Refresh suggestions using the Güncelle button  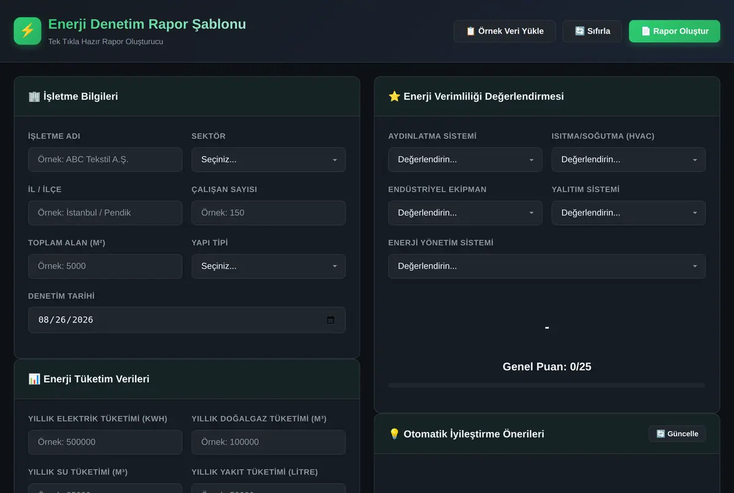click(677, 434)
